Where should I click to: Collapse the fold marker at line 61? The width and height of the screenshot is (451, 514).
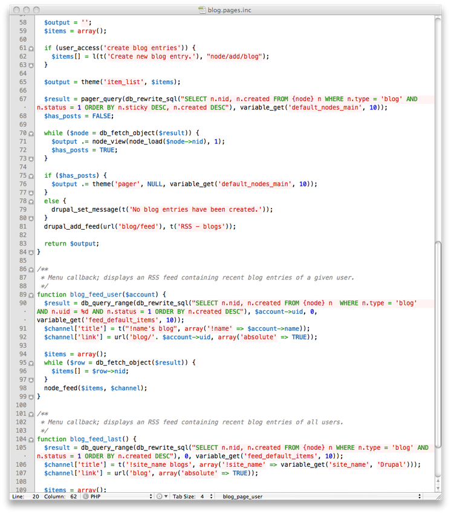coord(31,48)
